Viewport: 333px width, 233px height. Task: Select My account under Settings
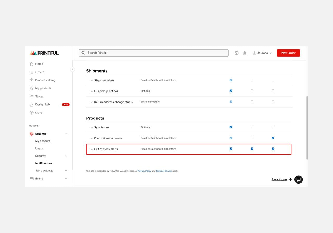click(x=43, y=141)
